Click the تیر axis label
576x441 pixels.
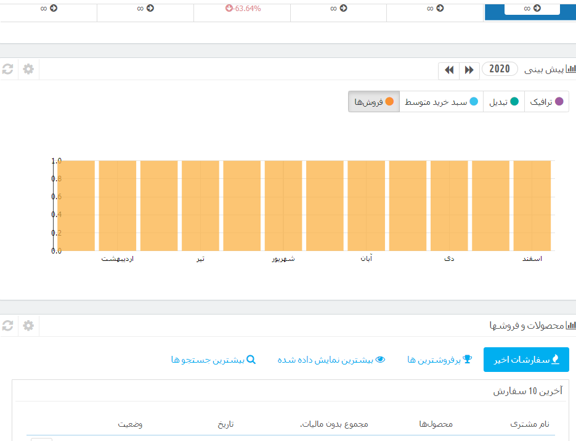(200, 259)
